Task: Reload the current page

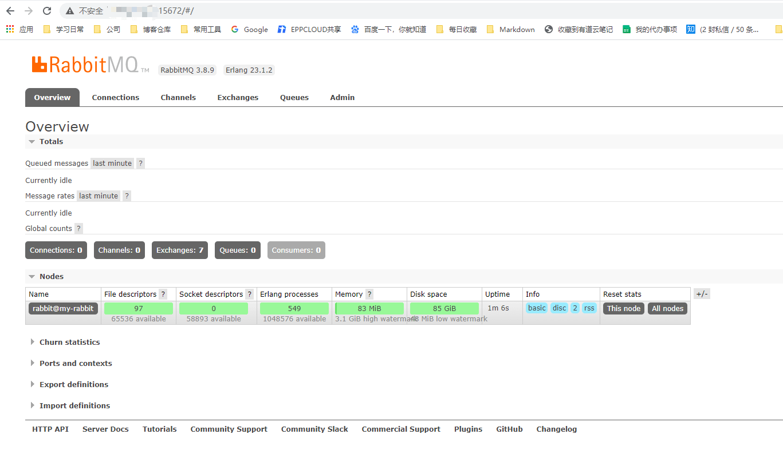Action: tap(47, 11)
